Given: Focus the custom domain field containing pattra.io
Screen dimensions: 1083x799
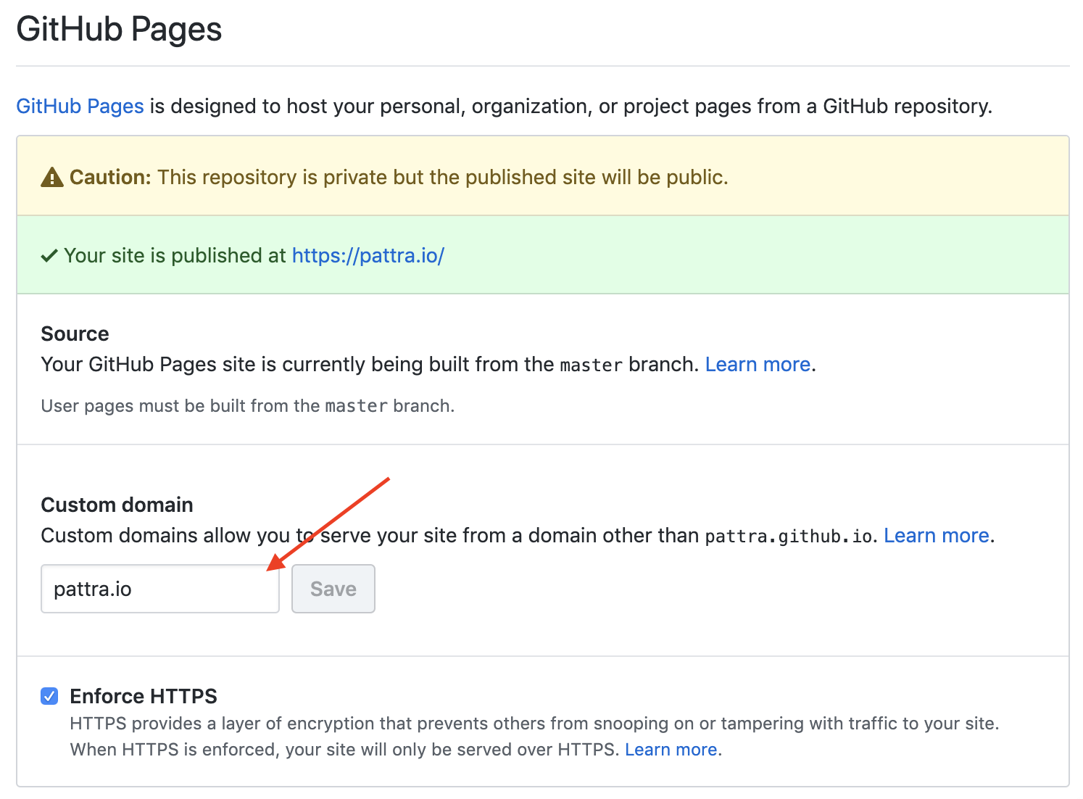Looking at the screenshot, I should pyautogui.click(x=160, y=589).
